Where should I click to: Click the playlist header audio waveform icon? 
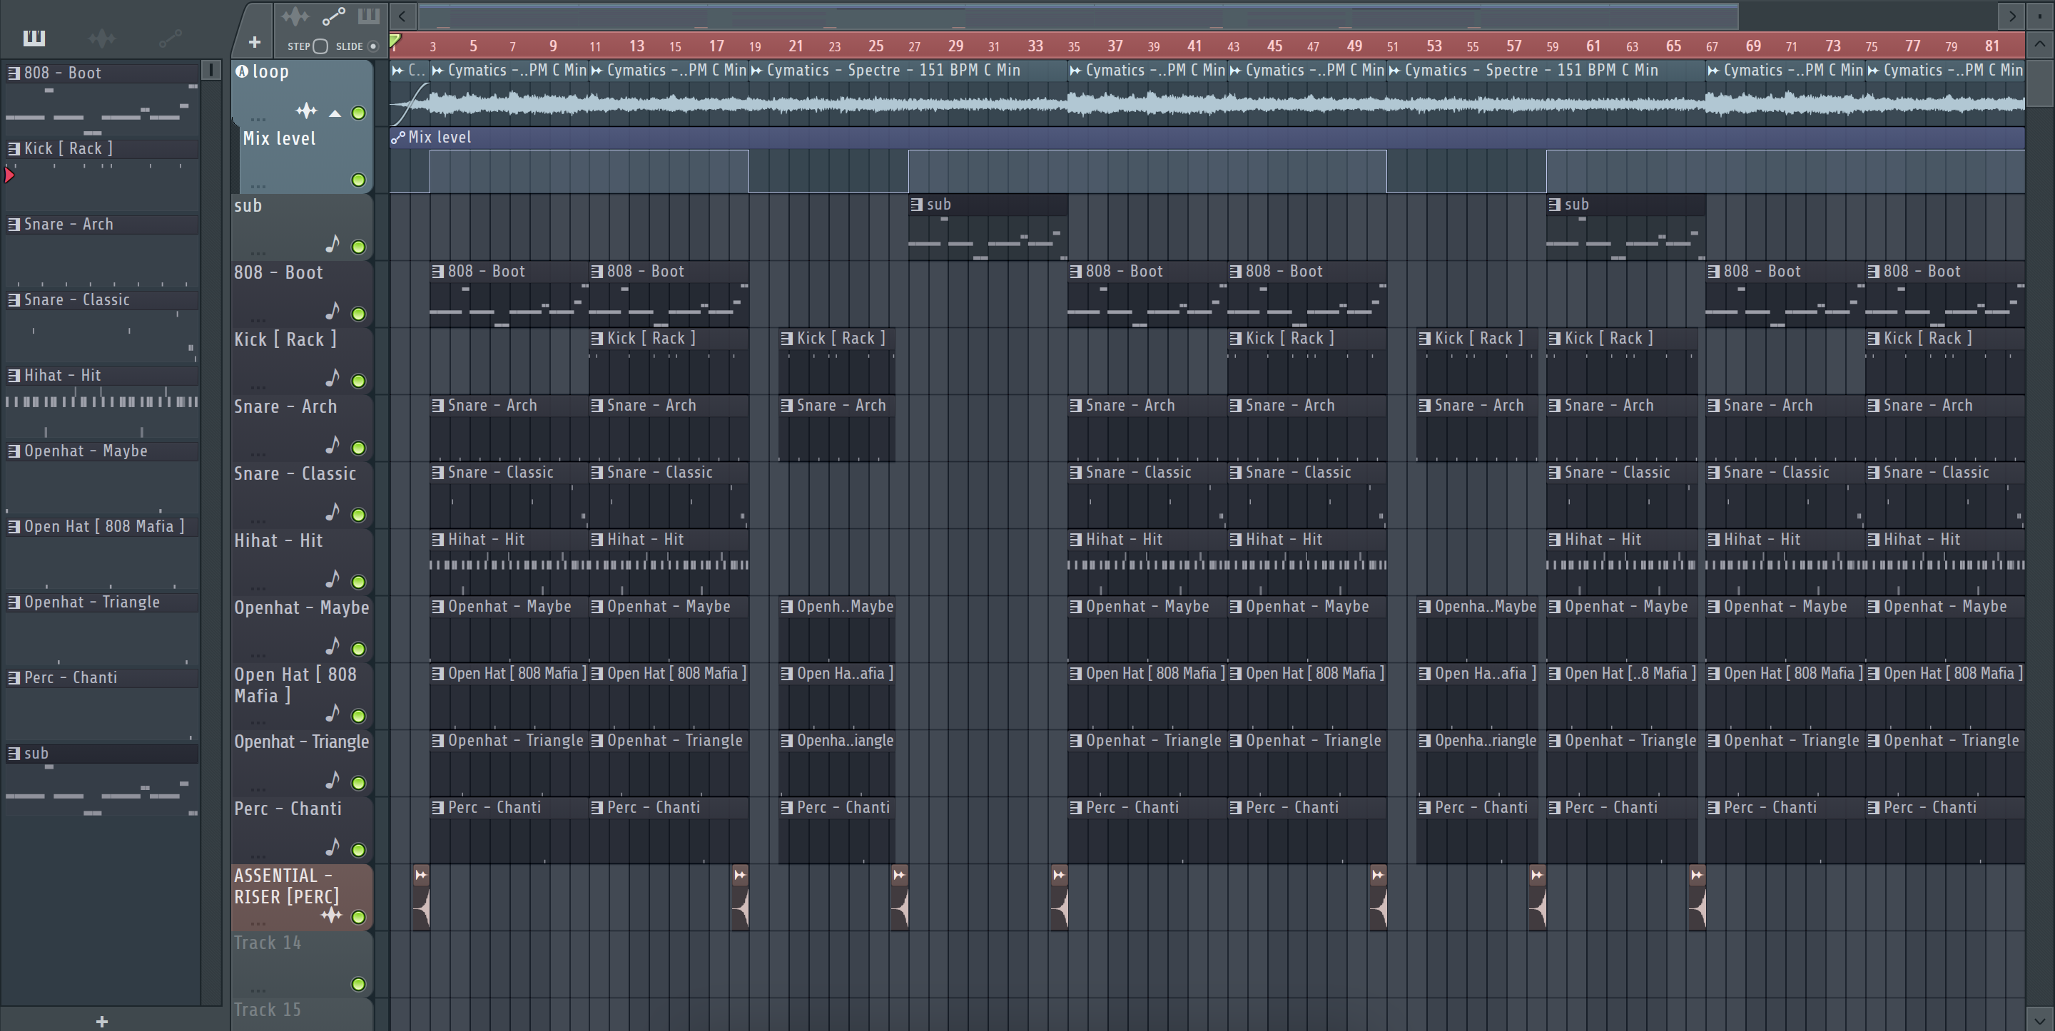click(295, 16)
